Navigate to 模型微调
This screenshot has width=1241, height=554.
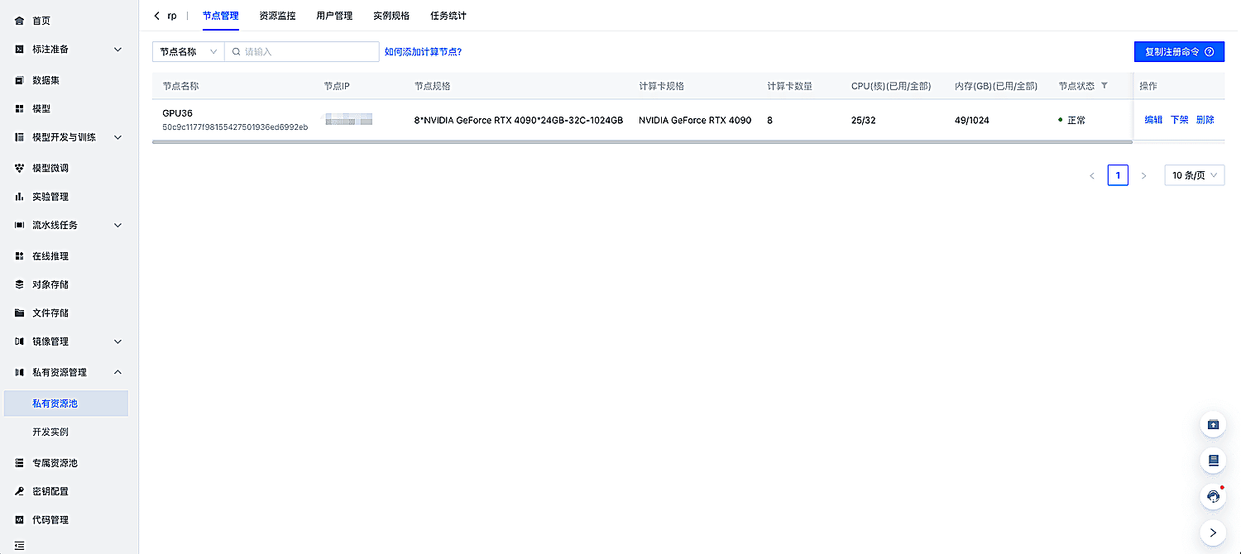pyautogui.click(x=50, y=168)
